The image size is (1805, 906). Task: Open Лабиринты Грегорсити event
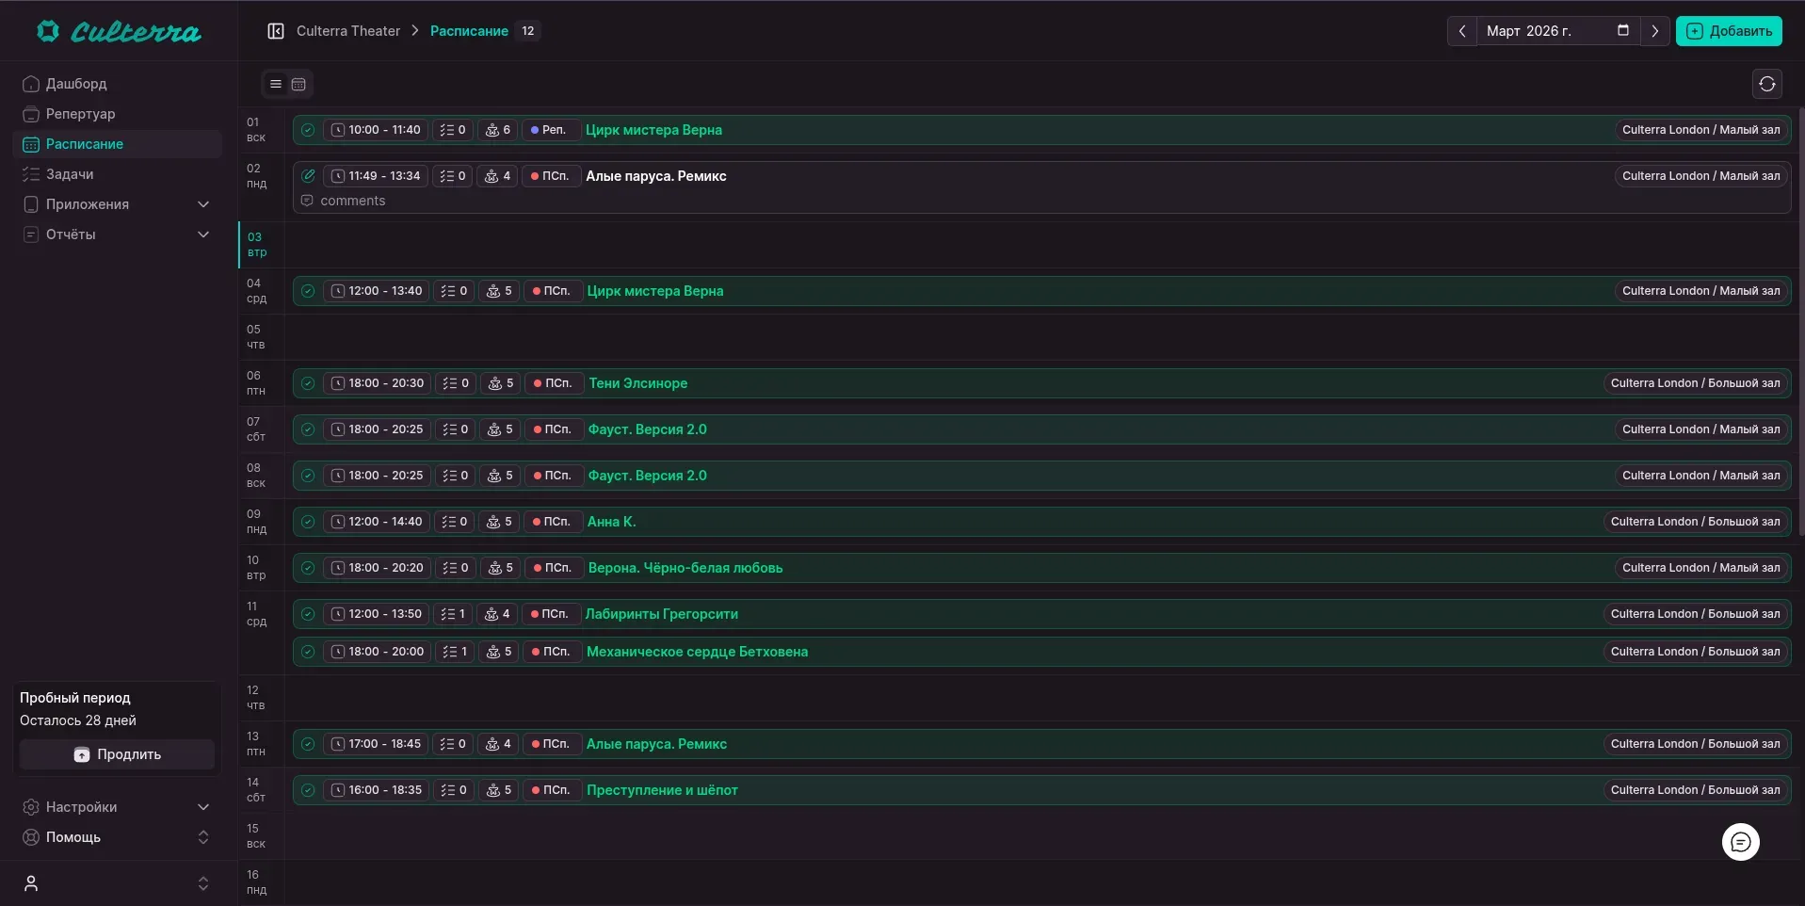662,614
